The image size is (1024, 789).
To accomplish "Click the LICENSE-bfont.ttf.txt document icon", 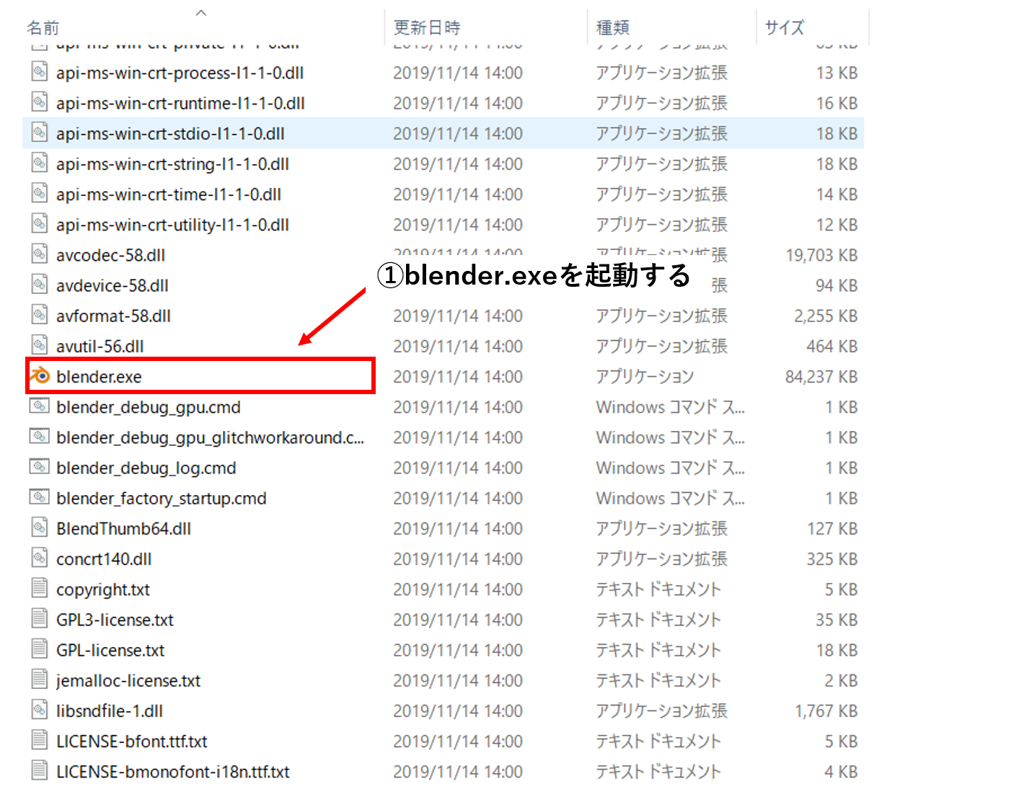I will pos(40,740).
